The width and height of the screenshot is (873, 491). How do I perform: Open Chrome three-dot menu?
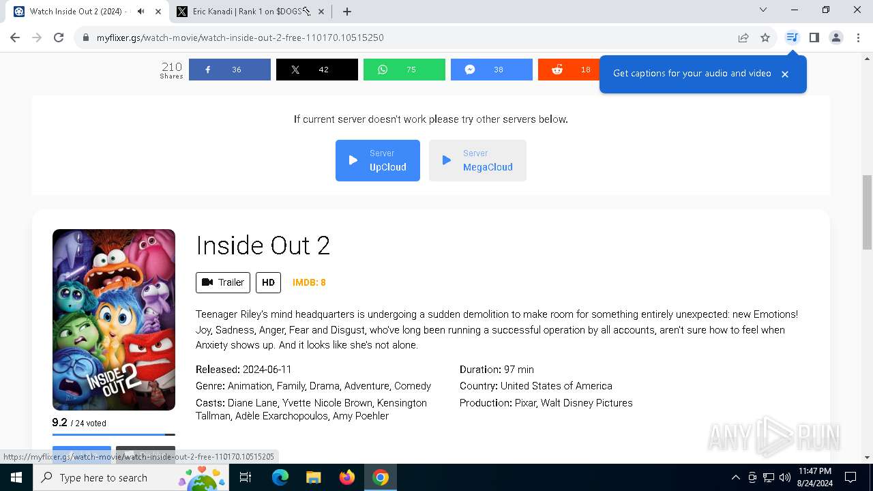tap(858, 38)
